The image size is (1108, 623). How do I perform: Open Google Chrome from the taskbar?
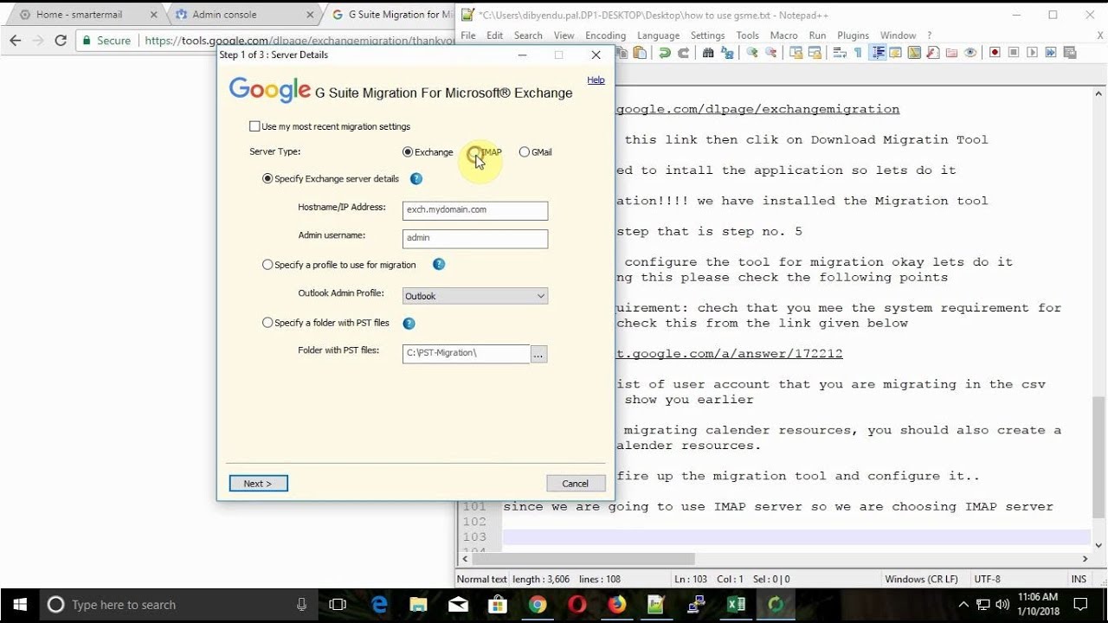[x=537, y=605]
